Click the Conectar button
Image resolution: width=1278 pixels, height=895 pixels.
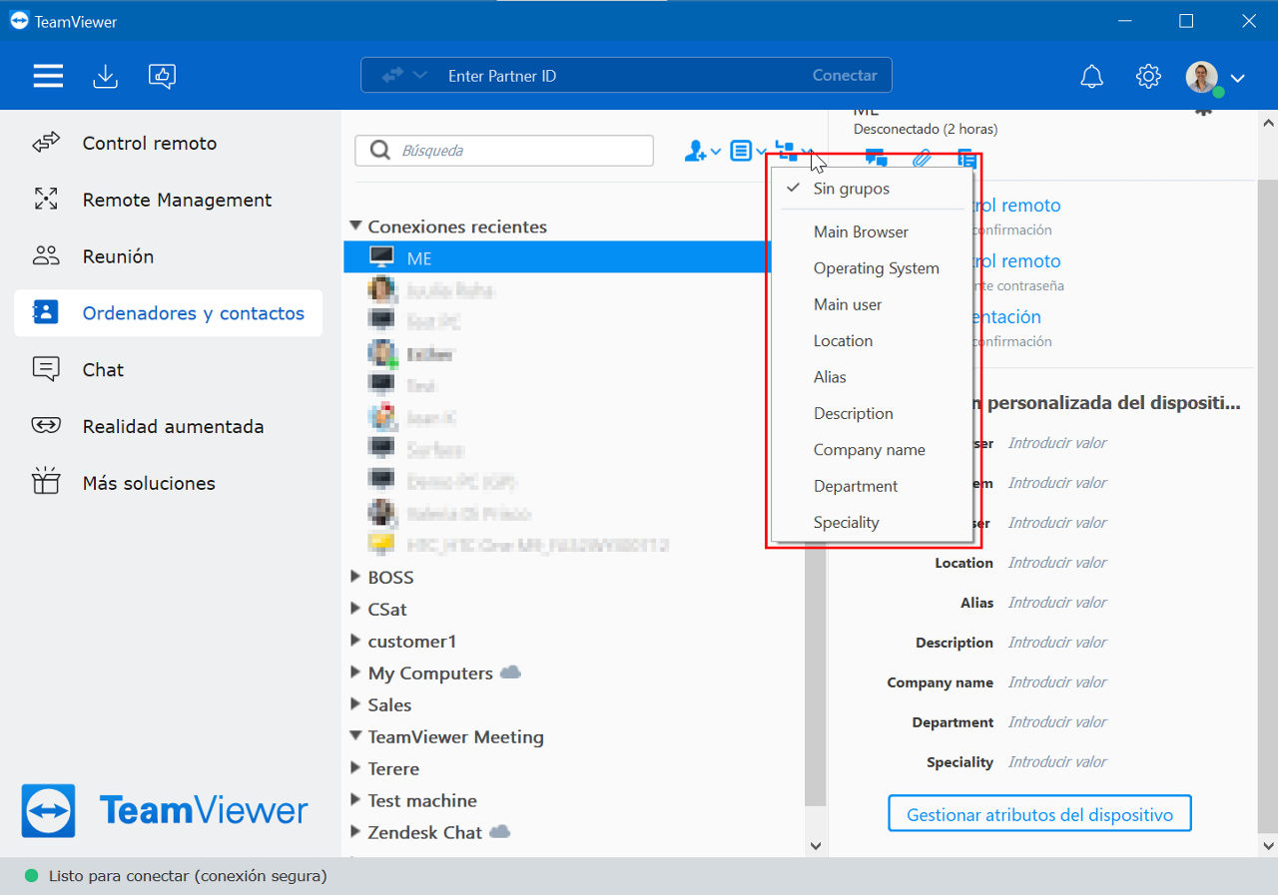[x=845, y=76]
